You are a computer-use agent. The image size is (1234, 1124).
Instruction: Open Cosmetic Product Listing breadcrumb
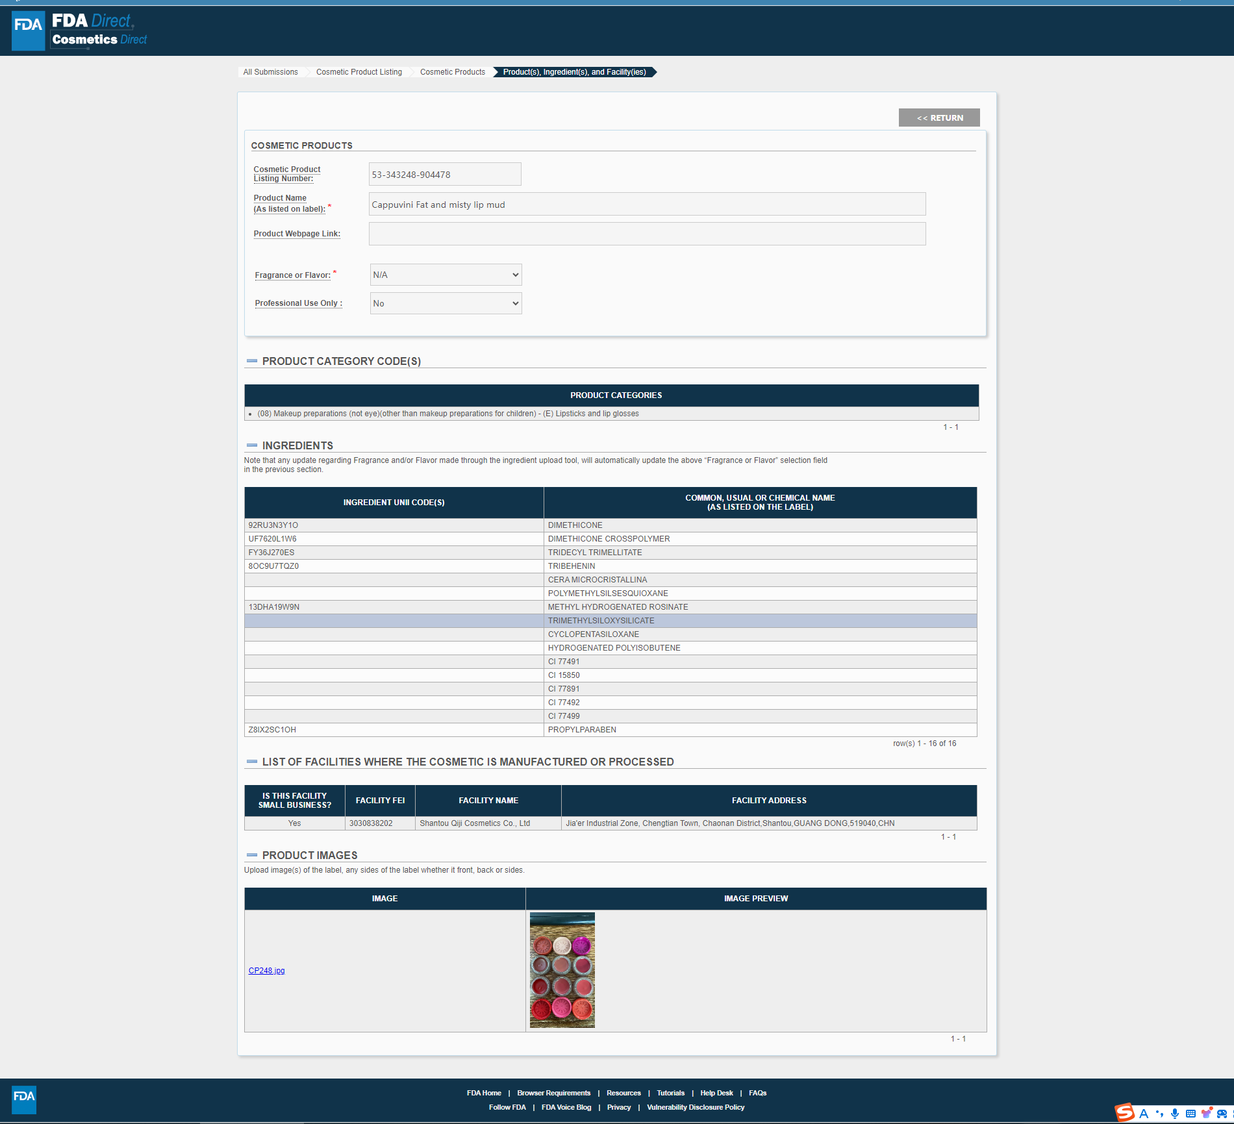(x=359, y=72)
